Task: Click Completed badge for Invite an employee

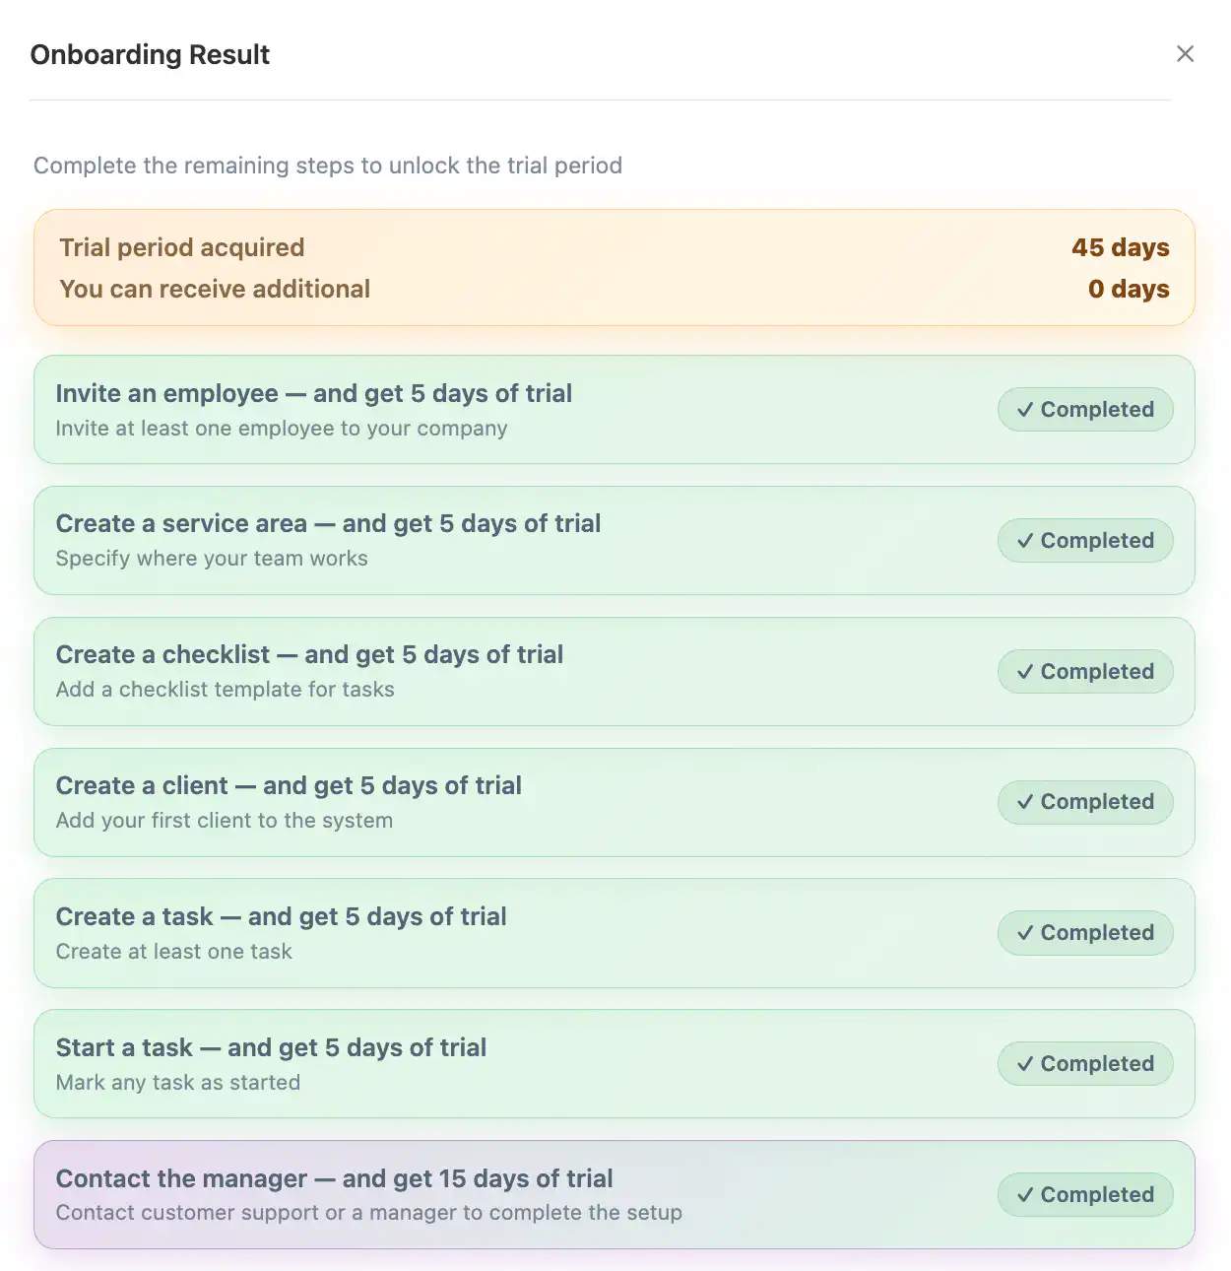Action: 1085,410
